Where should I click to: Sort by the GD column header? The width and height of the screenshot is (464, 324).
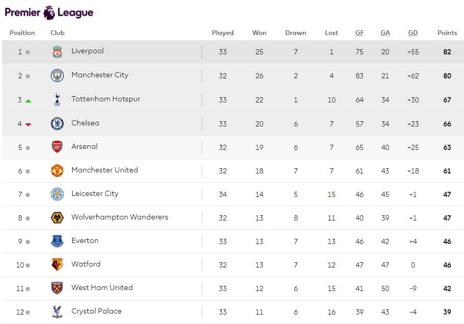[413, 32]
